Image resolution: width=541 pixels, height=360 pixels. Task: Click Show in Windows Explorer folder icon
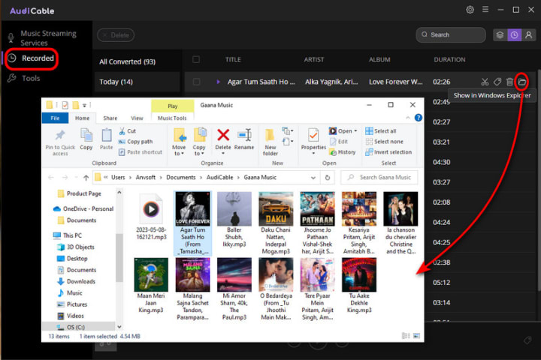pyautogui.click(x=521, y=82)
